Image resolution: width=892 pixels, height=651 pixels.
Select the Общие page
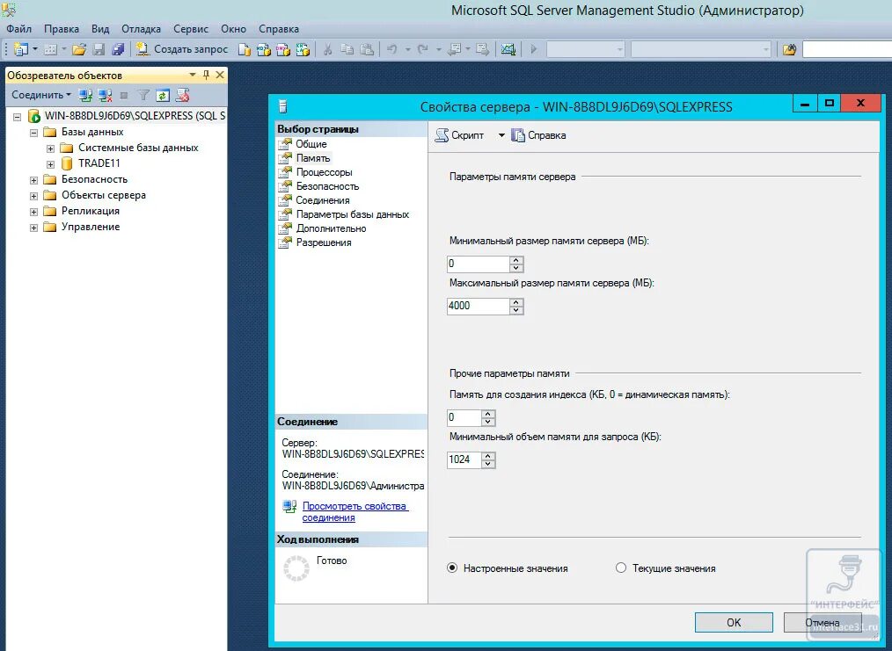click(x=311, y=144)
